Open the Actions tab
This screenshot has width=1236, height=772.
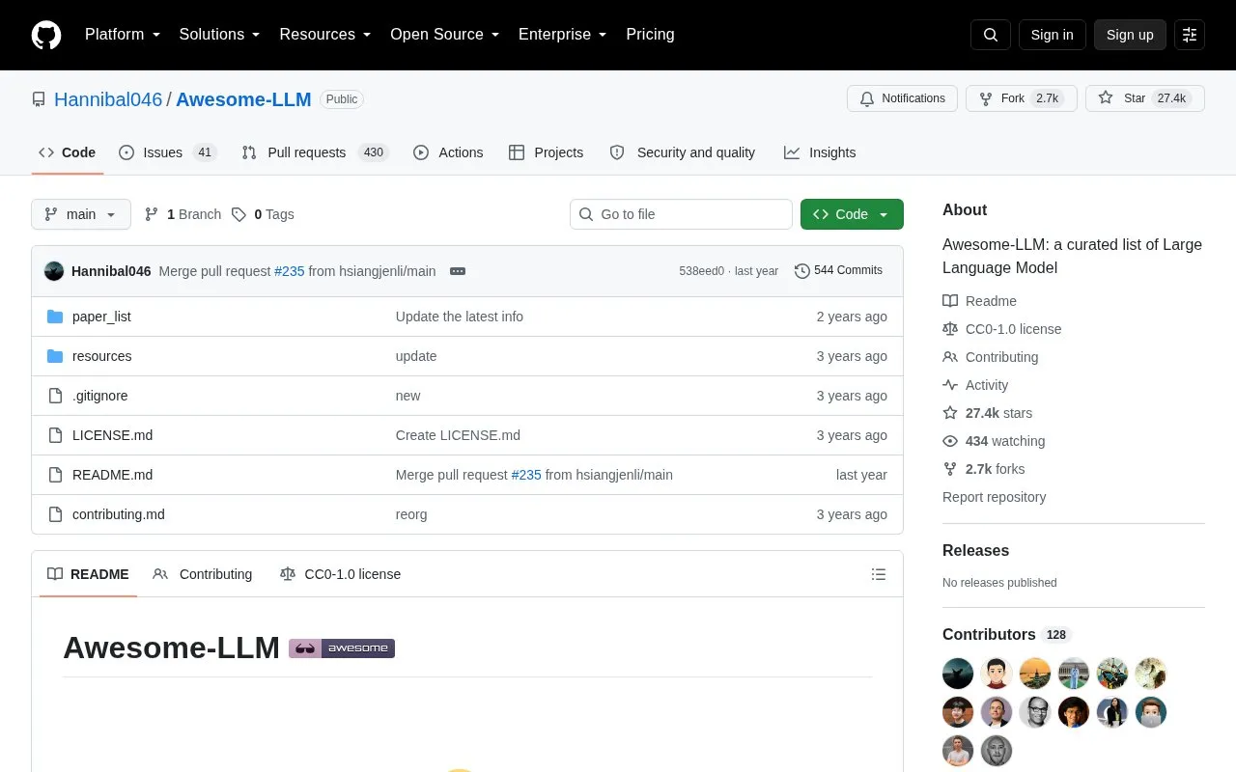coord(448,152)
